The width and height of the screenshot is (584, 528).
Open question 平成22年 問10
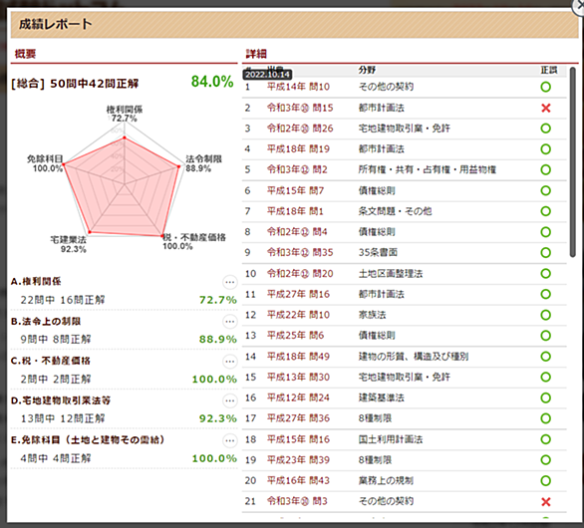(298, 315)
